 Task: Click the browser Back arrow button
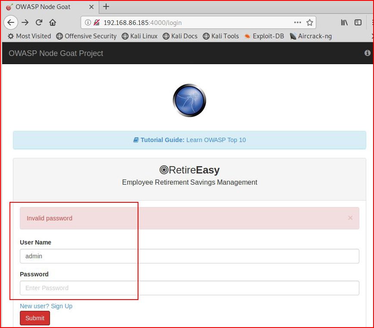[x=11, y=22]
